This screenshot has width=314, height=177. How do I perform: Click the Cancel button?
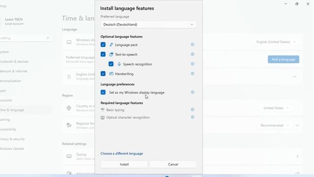(173, 164)
